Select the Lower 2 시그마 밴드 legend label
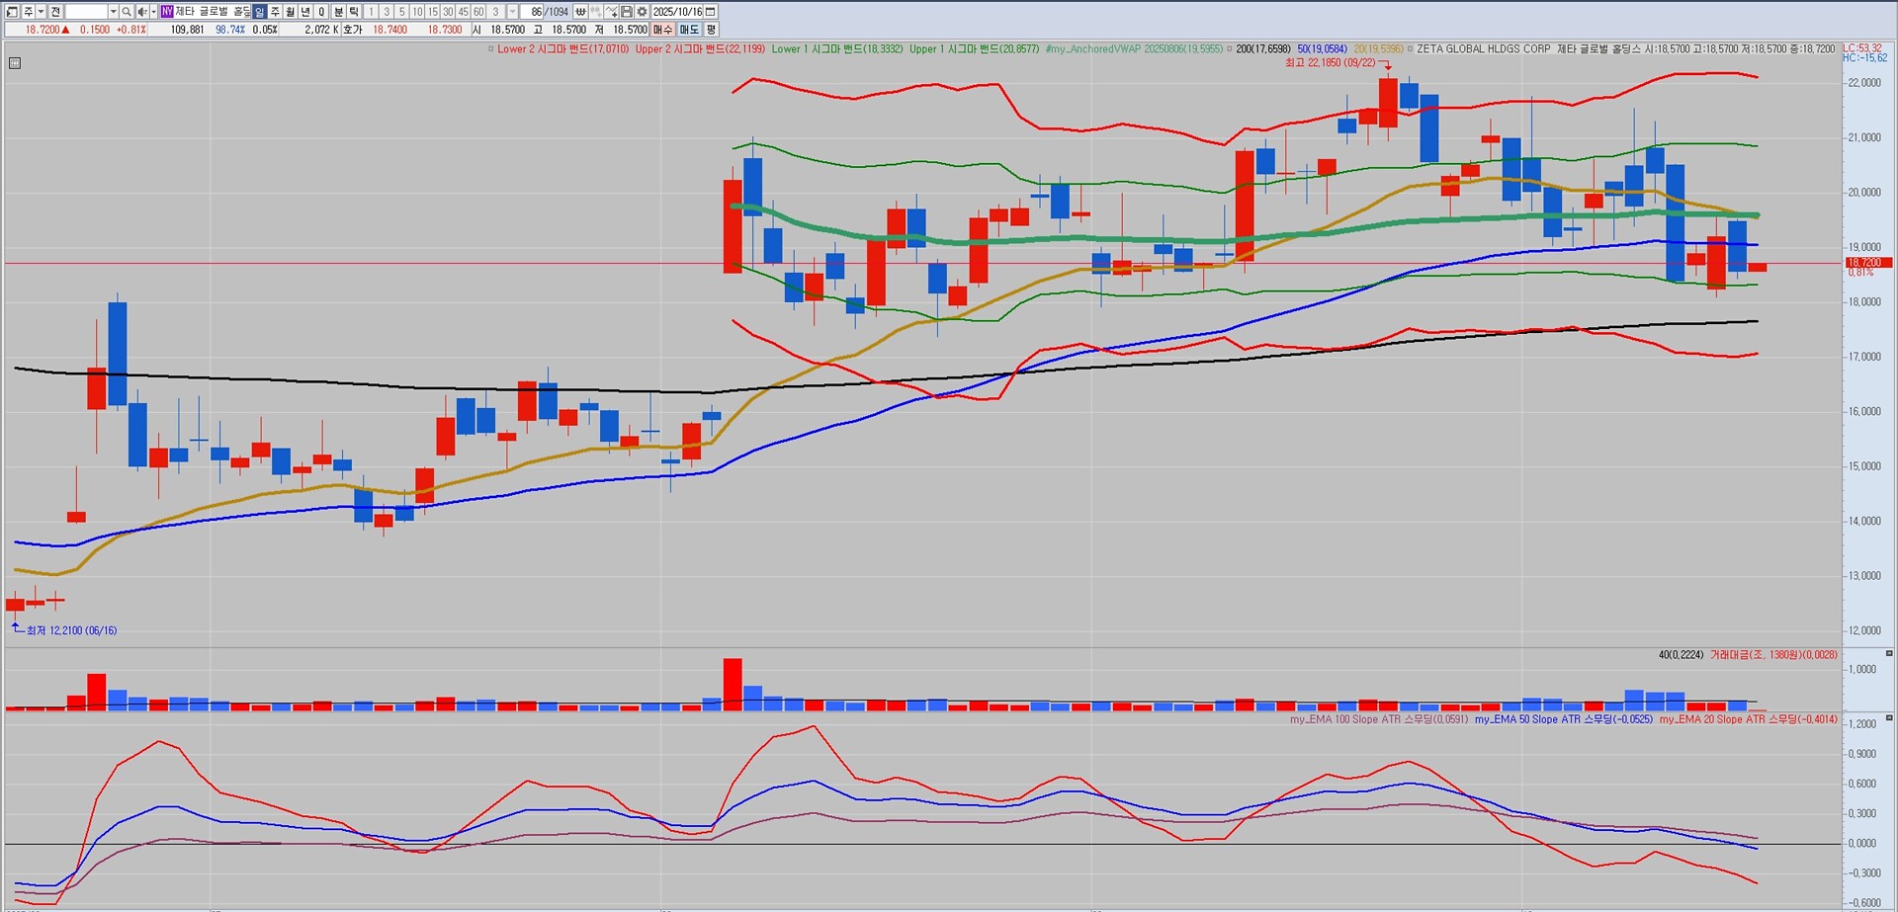This screenshot has height=912, width=1898. (562, 48)
